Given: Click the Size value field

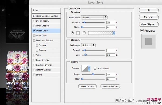Looking at the screenshot, I should tap(111, 55).
